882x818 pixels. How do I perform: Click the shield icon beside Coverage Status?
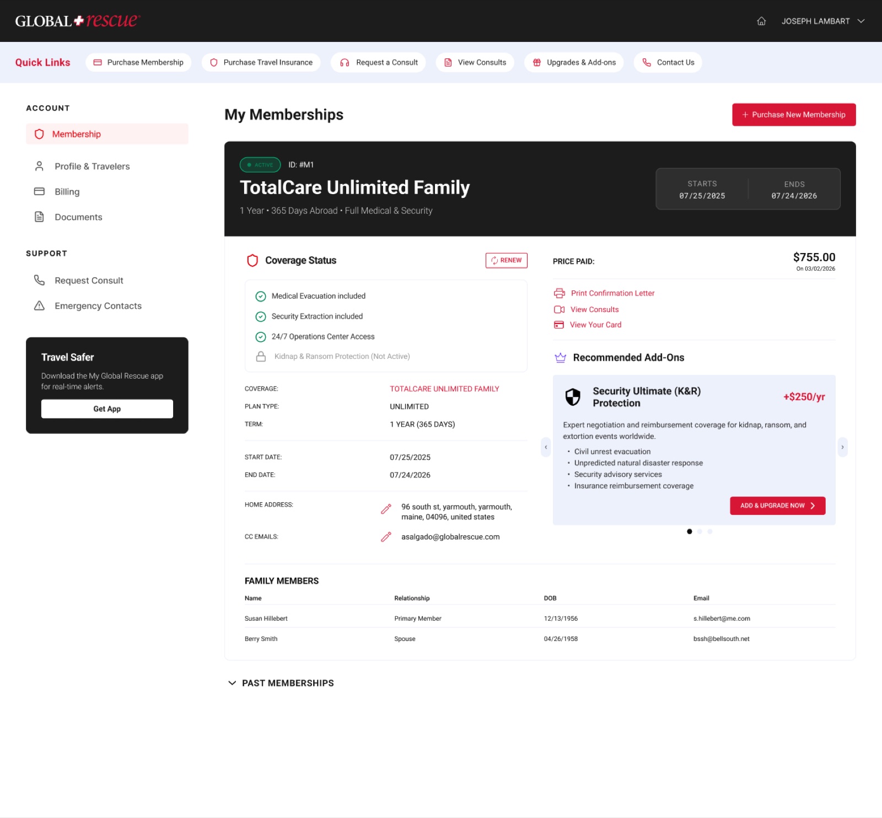(x=252, y=261)
